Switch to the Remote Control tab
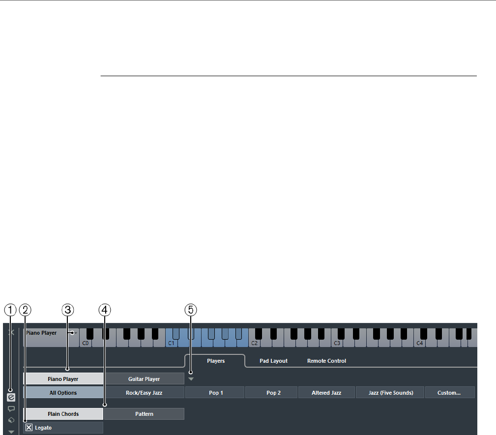496x435 pixels. 327,361
